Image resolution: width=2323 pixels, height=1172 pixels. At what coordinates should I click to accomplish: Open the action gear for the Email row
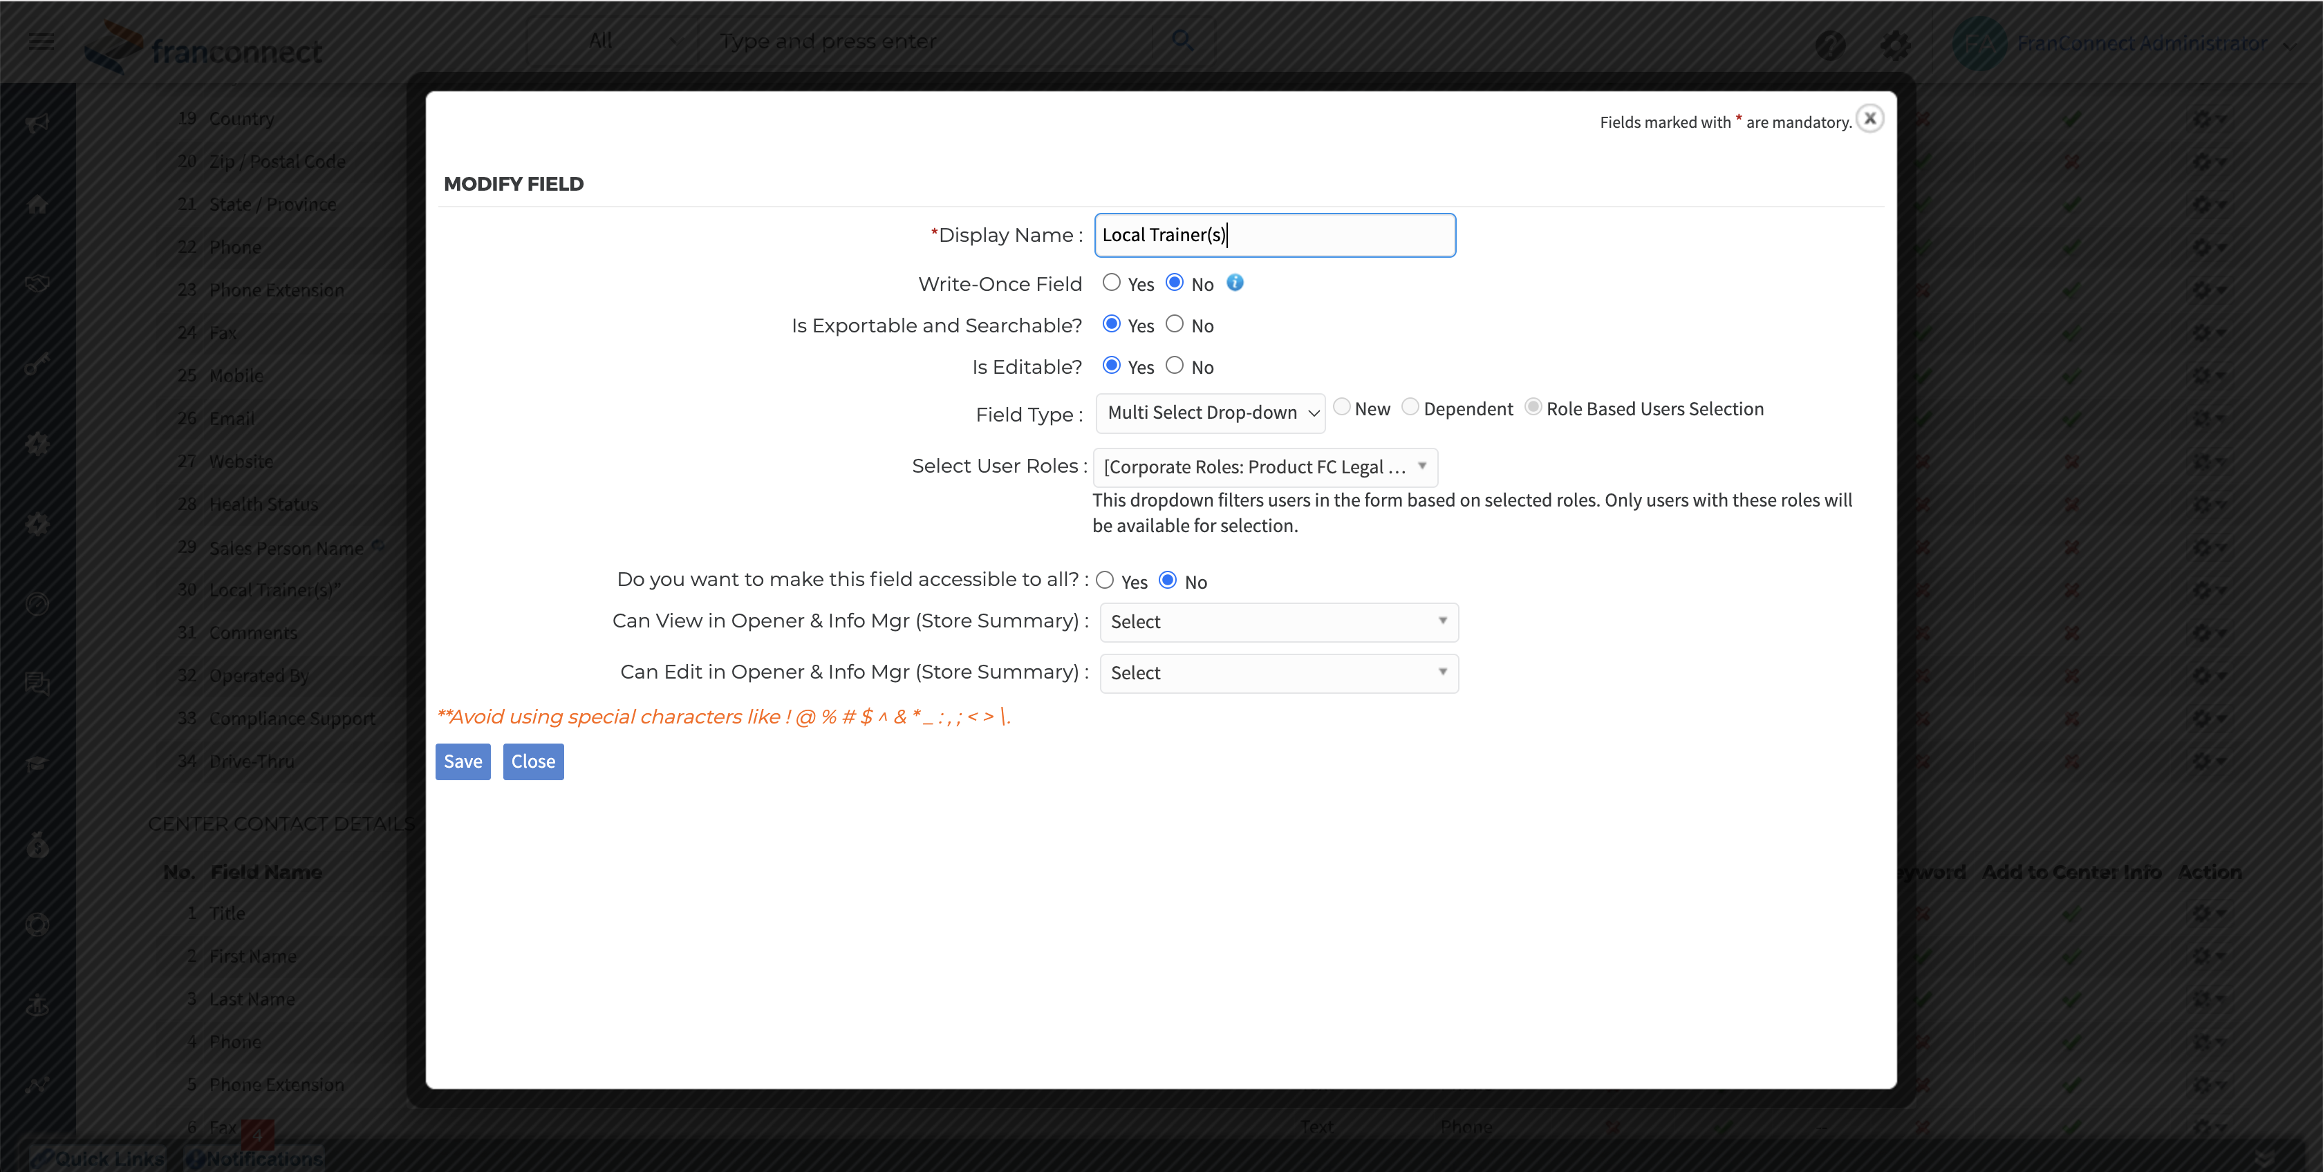click(x=2208, y=419)
